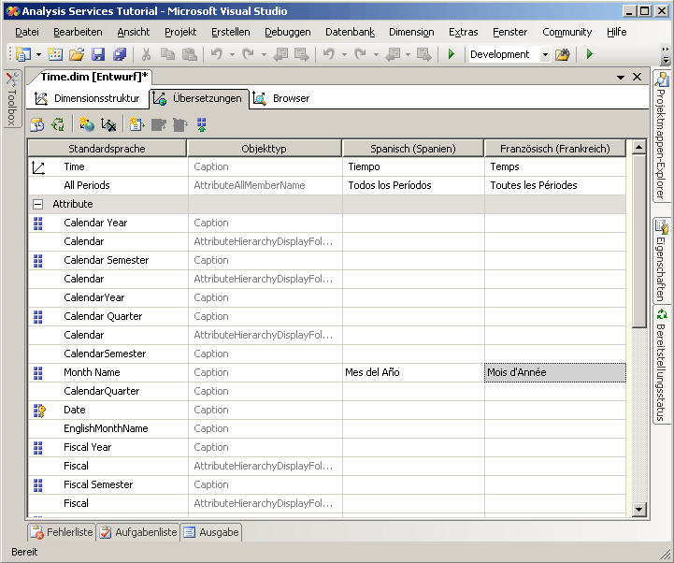Open the Fehlerliste panel

click(x=63, y=532)
